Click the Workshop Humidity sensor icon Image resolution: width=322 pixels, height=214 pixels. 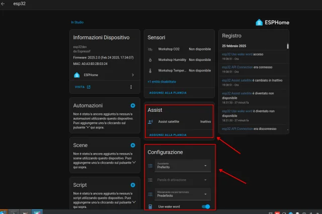tap(150, 59)
